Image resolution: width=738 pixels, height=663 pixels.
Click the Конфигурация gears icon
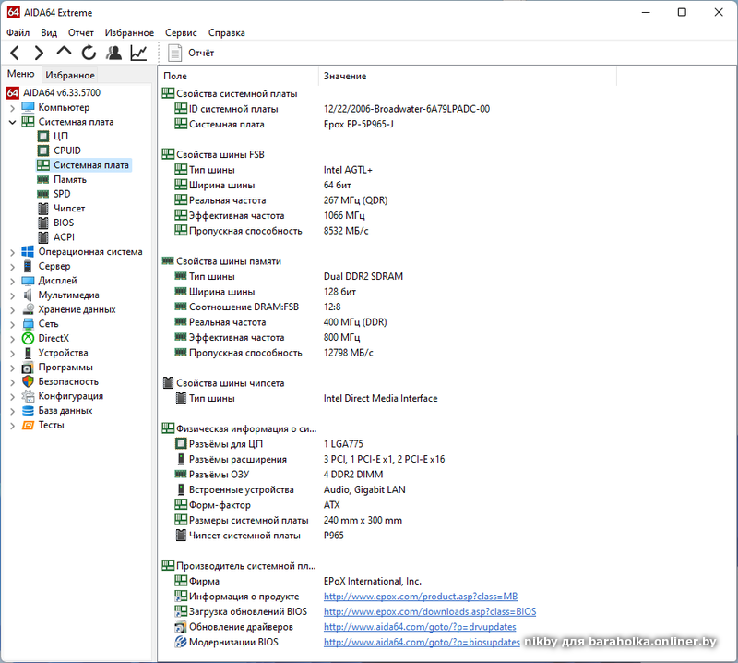tap(29, 396)
